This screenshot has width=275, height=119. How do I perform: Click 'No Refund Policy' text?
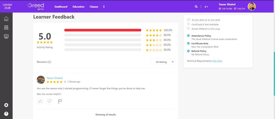click(200, 54)
